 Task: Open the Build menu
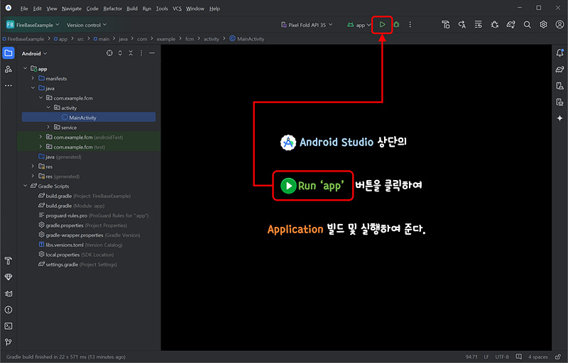coord(132,9)
